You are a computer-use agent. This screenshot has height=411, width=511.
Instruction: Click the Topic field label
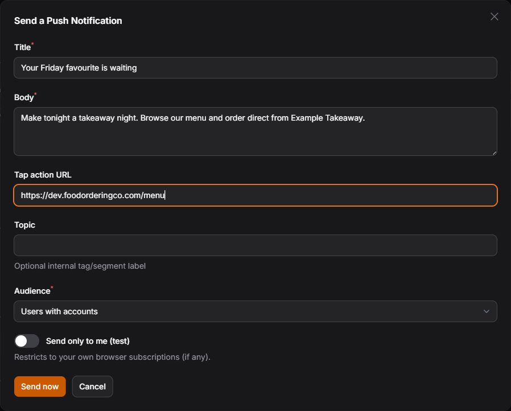(x=25, y=225)
